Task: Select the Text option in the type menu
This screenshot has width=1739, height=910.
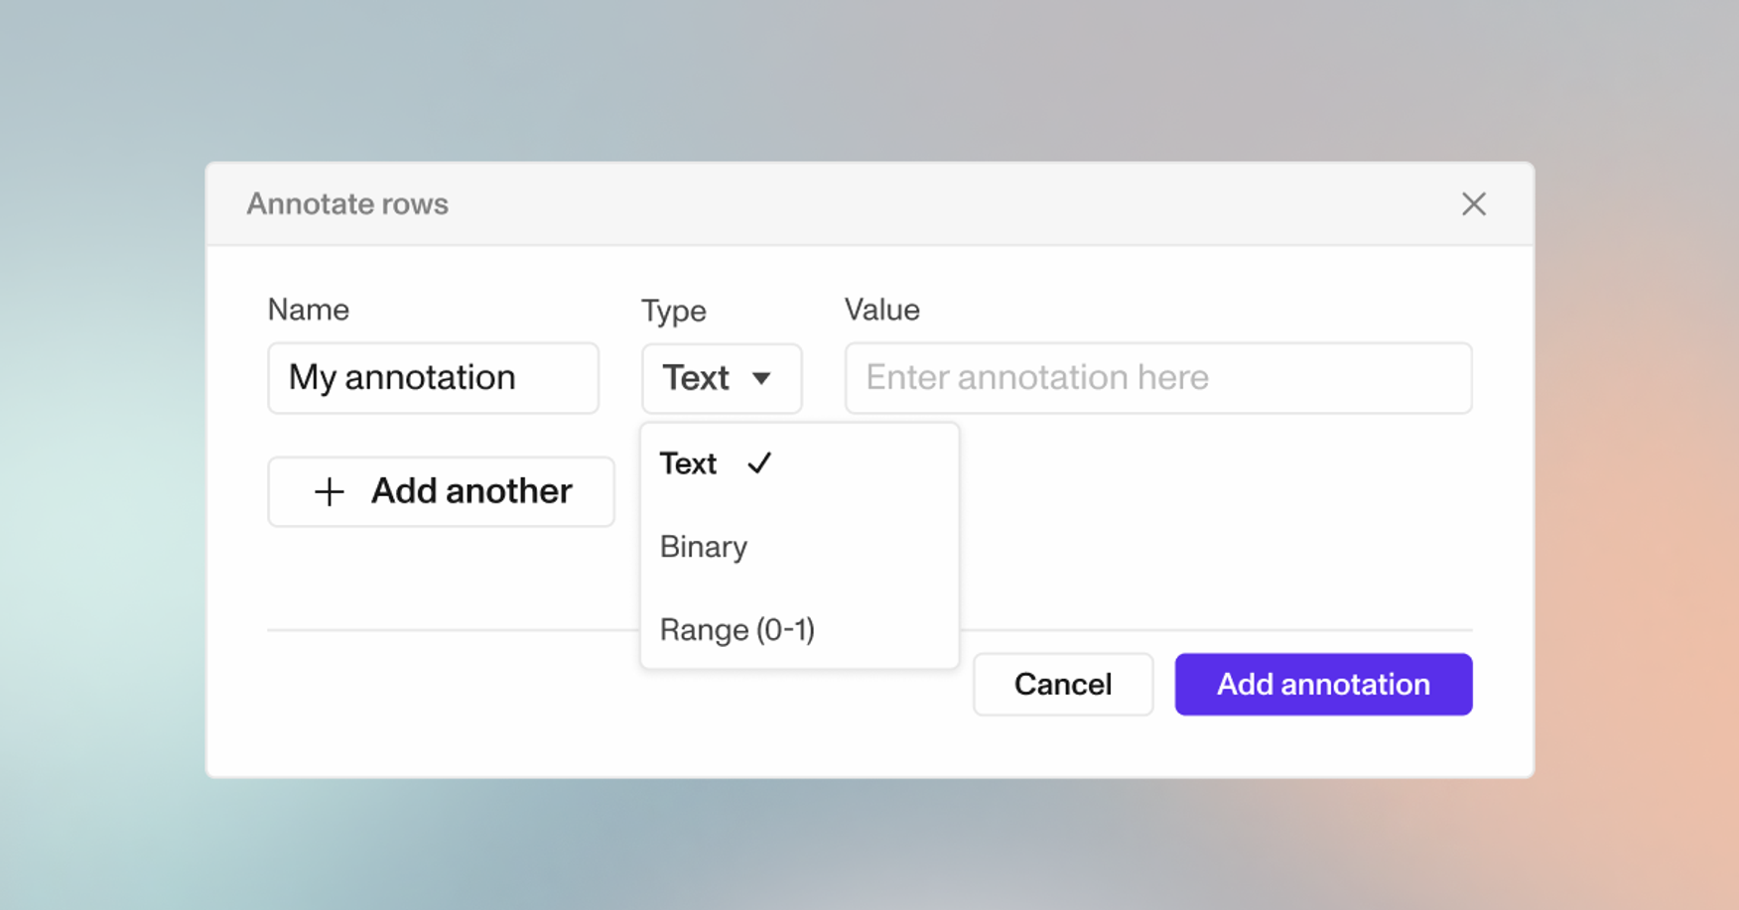Action: coord(799,463)
